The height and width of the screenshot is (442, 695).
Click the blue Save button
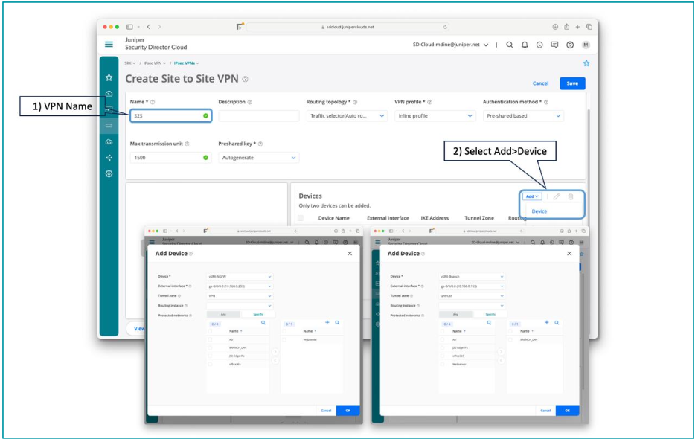point(571,83)
